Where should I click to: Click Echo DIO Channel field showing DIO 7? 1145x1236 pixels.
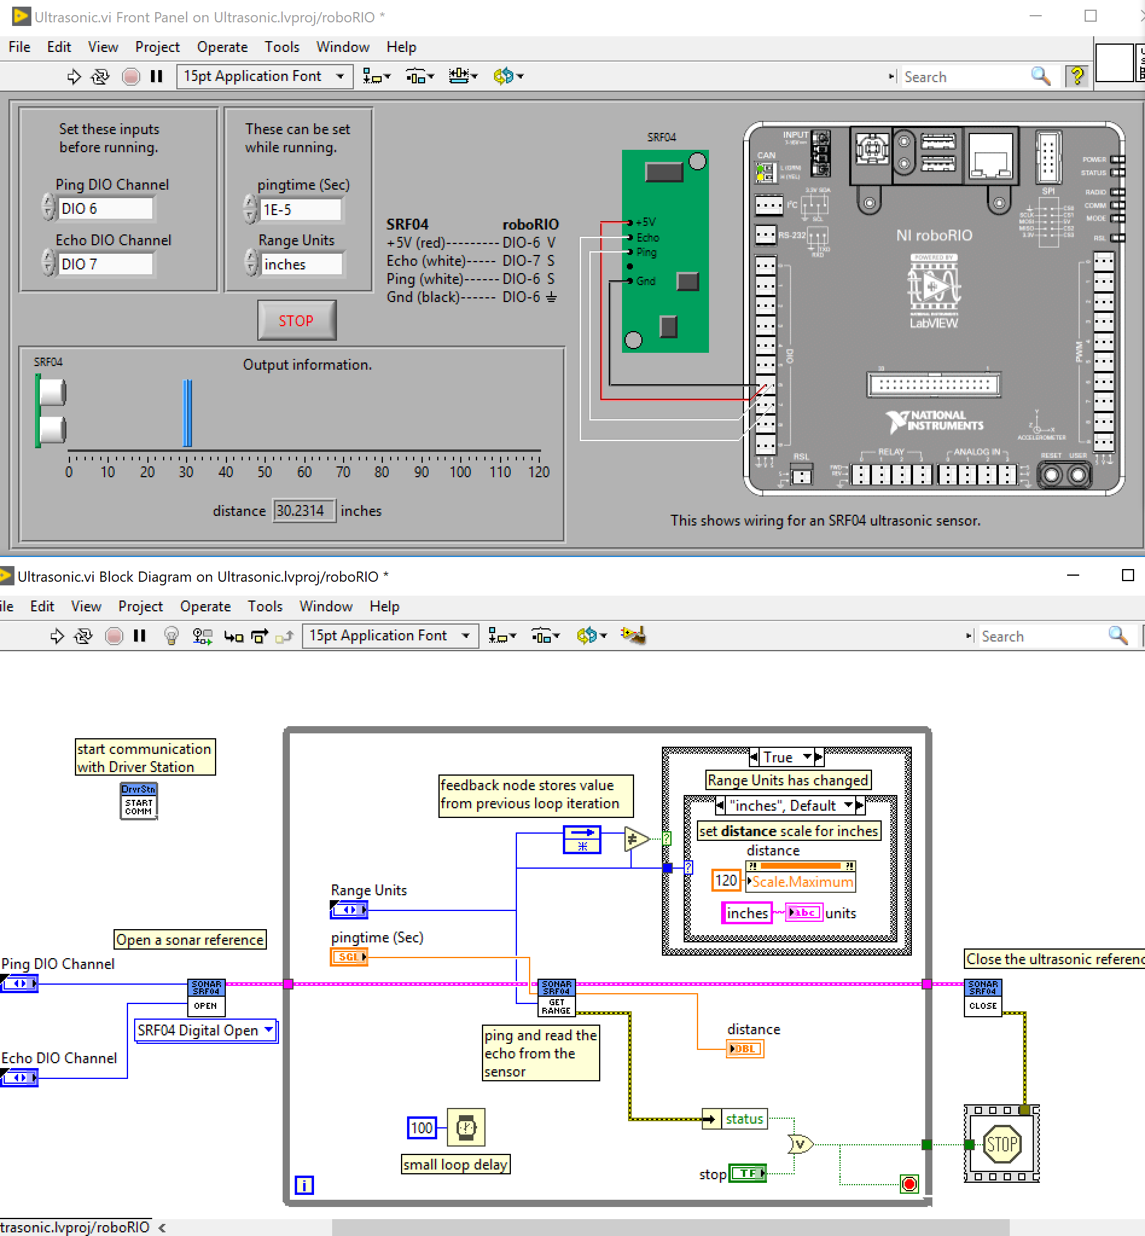tap(104, 264)
